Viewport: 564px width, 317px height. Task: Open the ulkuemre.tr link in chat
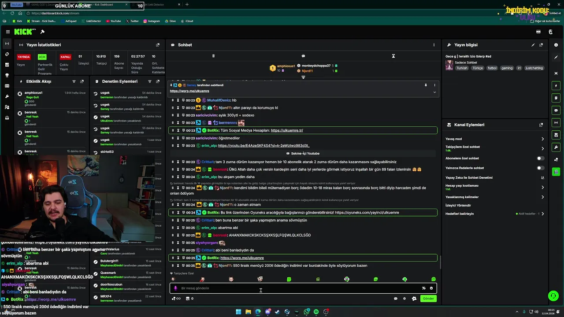[x=287, y=130]
